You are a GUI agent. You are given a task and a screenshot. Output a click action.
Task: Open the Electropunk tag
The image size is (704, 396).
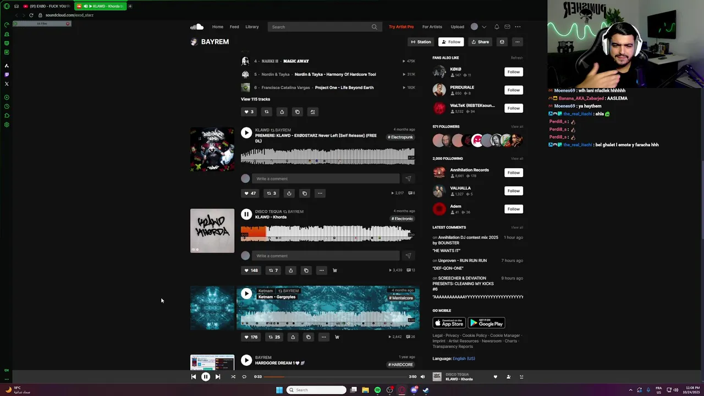click(400, 137)
